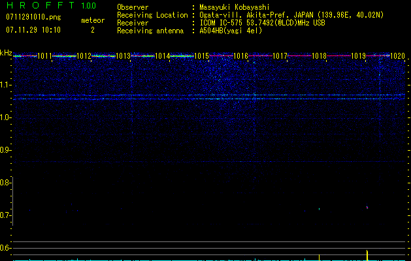Click the 1014 time marker
The width and height of the screenshot is (411, 261).
pyautogui.click(x=162, y=55)
